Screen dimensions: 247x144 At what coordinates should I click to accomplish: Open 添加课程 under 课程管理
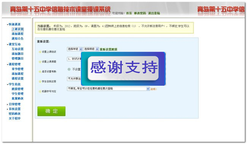point(17,74)
